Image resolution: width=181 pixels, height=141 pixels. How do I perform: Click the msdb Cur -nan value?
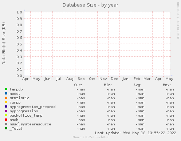(81, 120)
